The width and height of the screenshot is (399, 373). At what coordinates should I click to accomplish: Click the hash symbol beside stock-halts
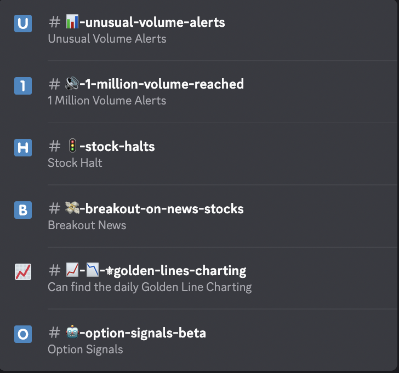[54, 146]
